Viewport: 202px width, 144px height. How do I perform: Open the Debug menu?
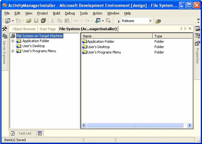pyautogui.click(x=70, y=13)
